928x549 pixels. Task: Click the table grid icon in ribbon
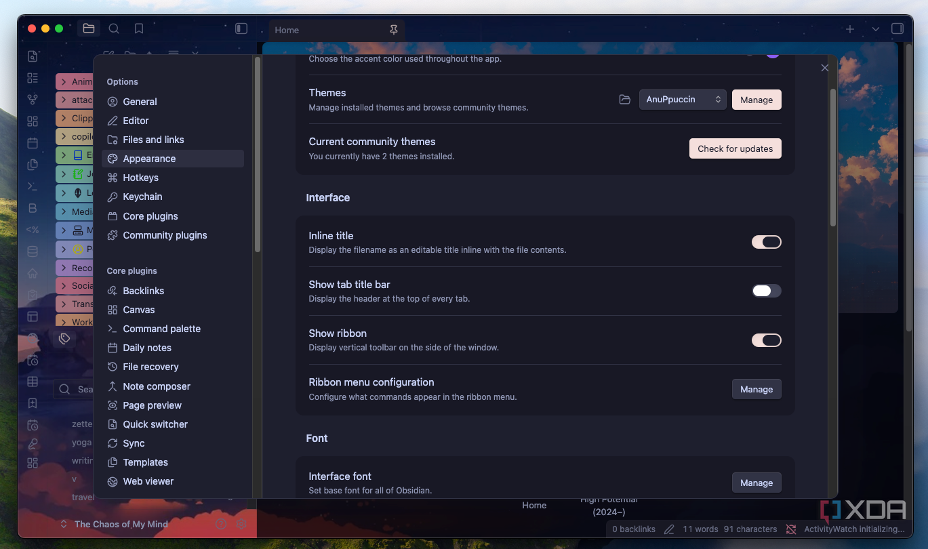point(33,382)
